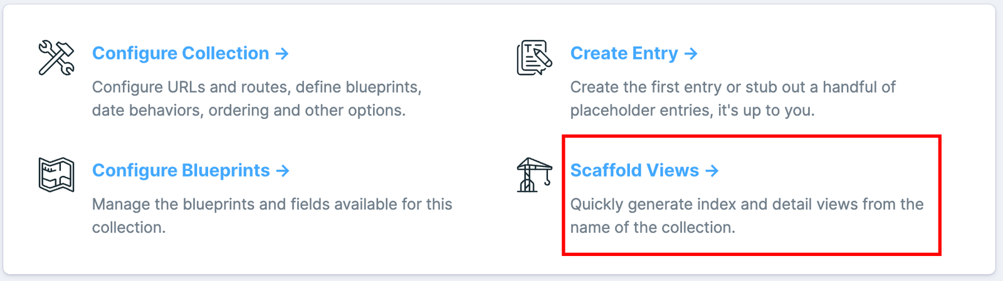
Task: Click the arrow after Configure Blueprints
Action: point(283,171)
